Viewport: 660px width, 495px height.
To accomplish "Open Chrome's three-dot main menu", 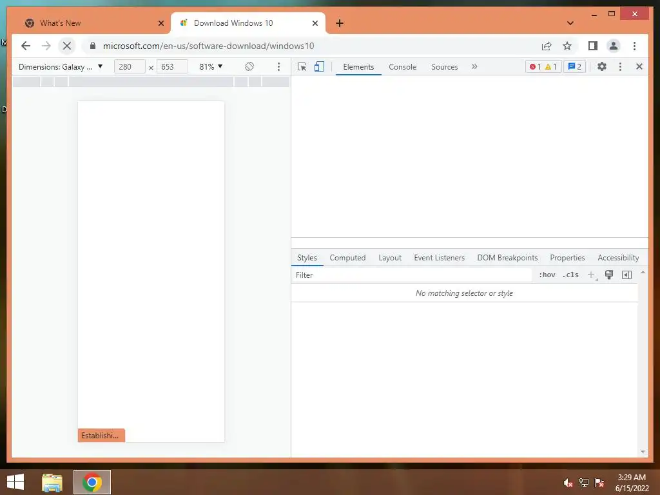I will point(634,46).
